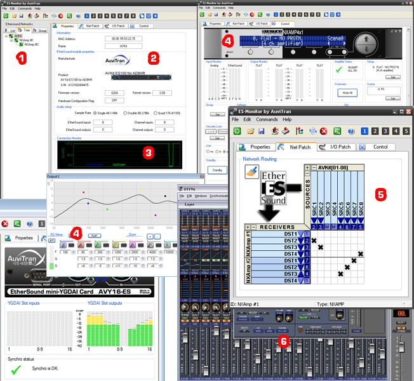414x381 pixels.
Task: Toggle the green EQ band button in Output 1 window
Action: 98,245
